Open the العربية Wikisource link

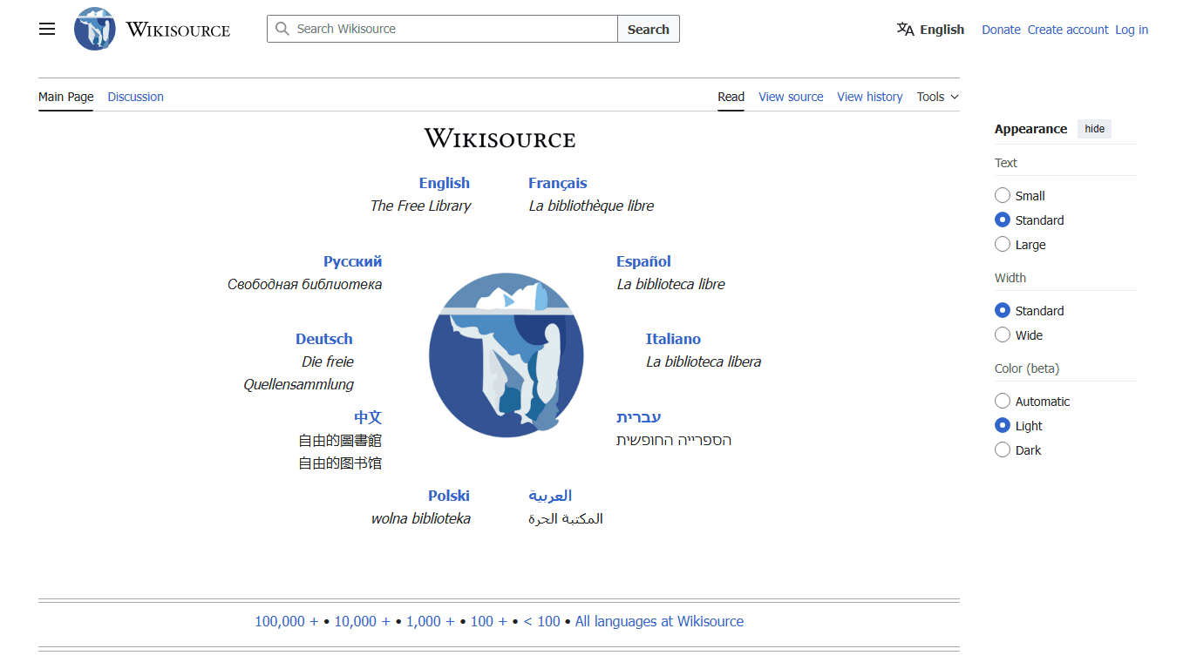pyautogui.click(x=550, y=496)
